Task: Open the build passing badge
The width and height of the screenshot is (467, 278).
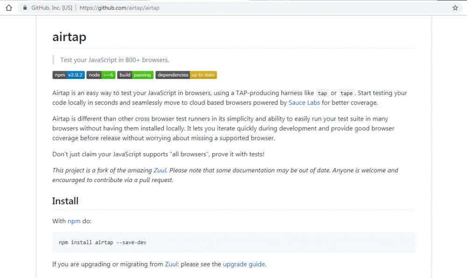Action: pyautogui.click(x=135, y=75)
